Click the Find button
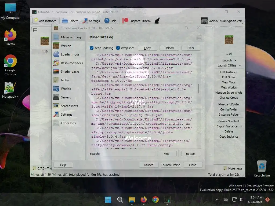 click(167, 154)
